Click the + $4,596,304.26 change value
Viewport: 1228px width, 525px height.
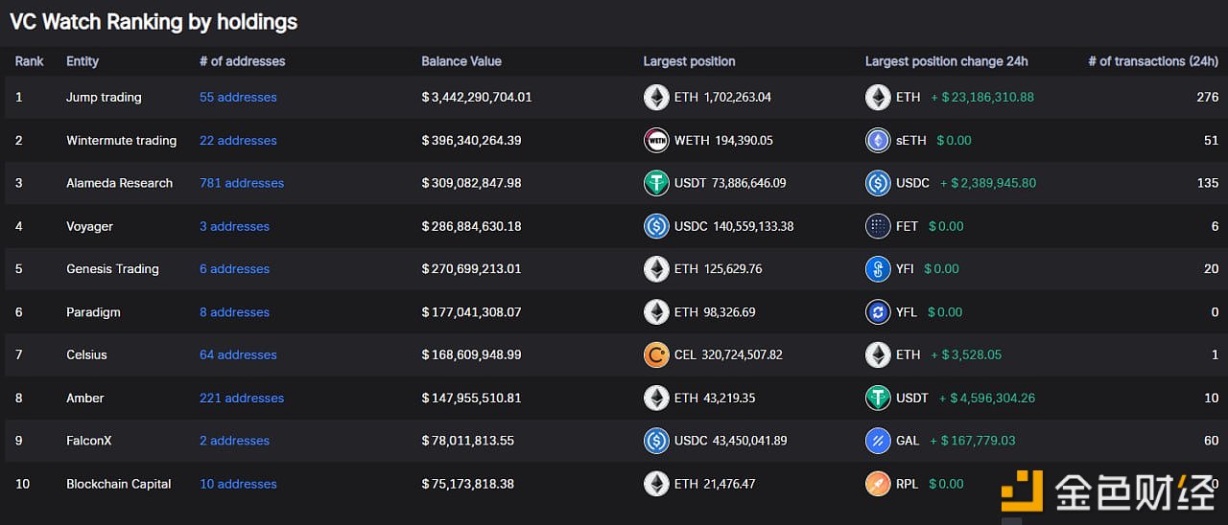click(987, 398)
